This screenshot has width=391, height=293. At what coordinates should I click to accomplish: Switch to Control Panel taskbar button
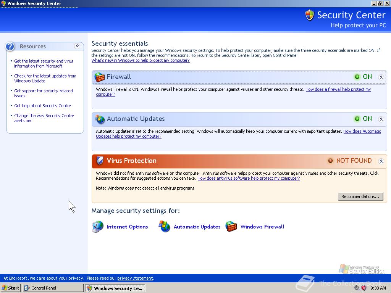point(53,288)
